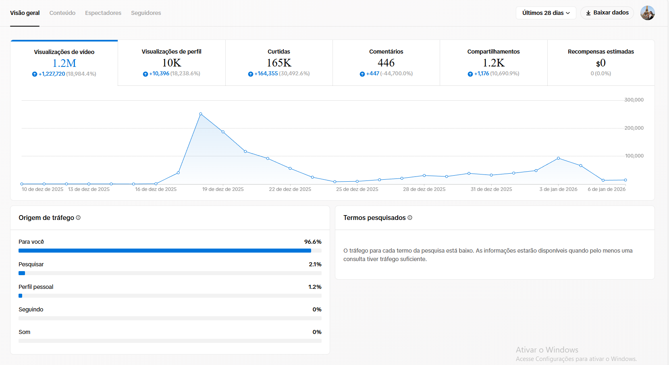
Task: Click the Pesquisar traffic source bar
Action: click(170, 273)
